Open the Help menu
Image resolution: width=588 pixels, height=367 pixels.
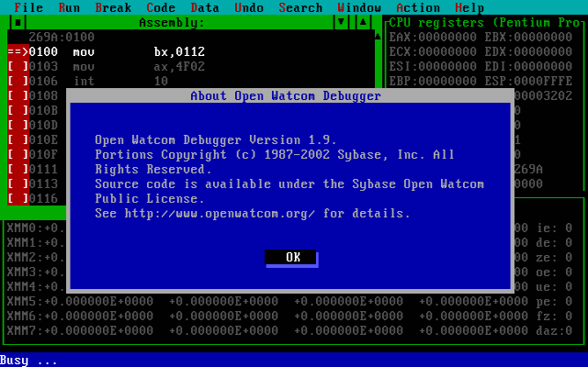[x=469, y=7]
